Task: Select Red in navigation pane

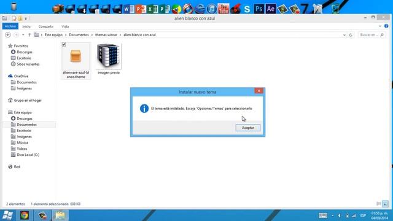Action: pos(17,166)
